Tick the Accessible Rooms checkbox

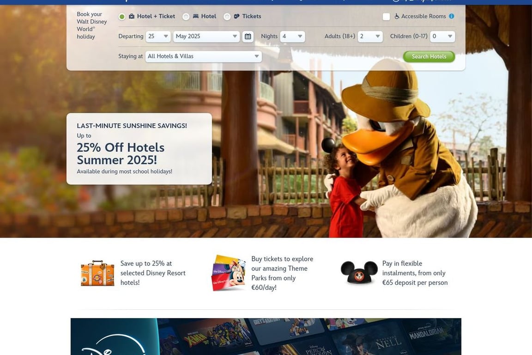[x=386, y=16]
